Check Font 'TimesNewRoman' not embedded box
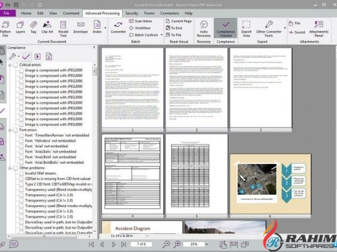The width and height of the screenshot is (337, 252). point(22,135)
